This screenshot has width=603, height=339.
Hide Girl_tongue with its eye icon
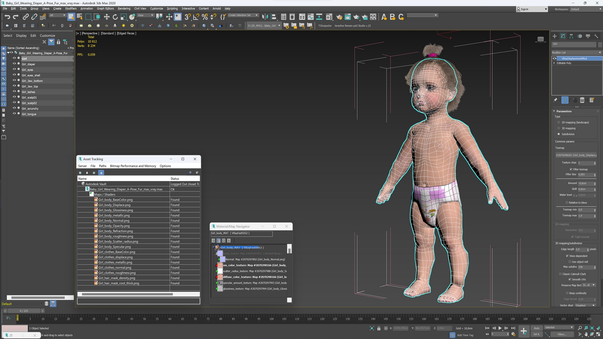coord(14,114)
